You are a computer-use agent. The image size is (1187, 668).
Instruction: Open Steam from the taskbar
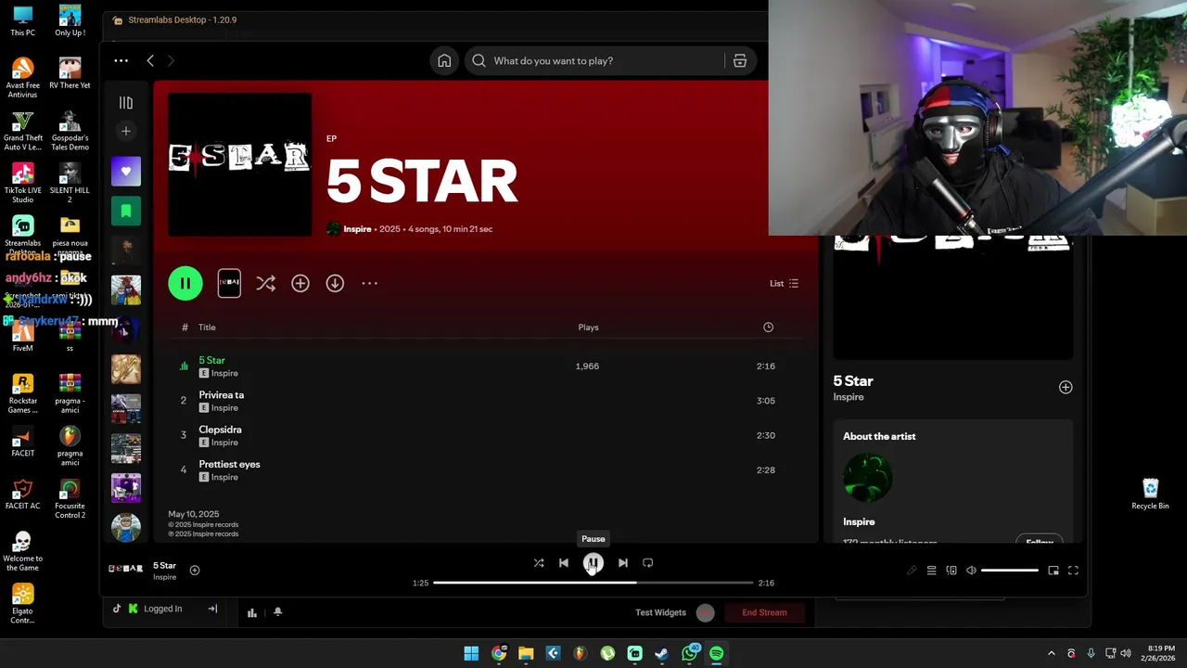coord(661,654)
